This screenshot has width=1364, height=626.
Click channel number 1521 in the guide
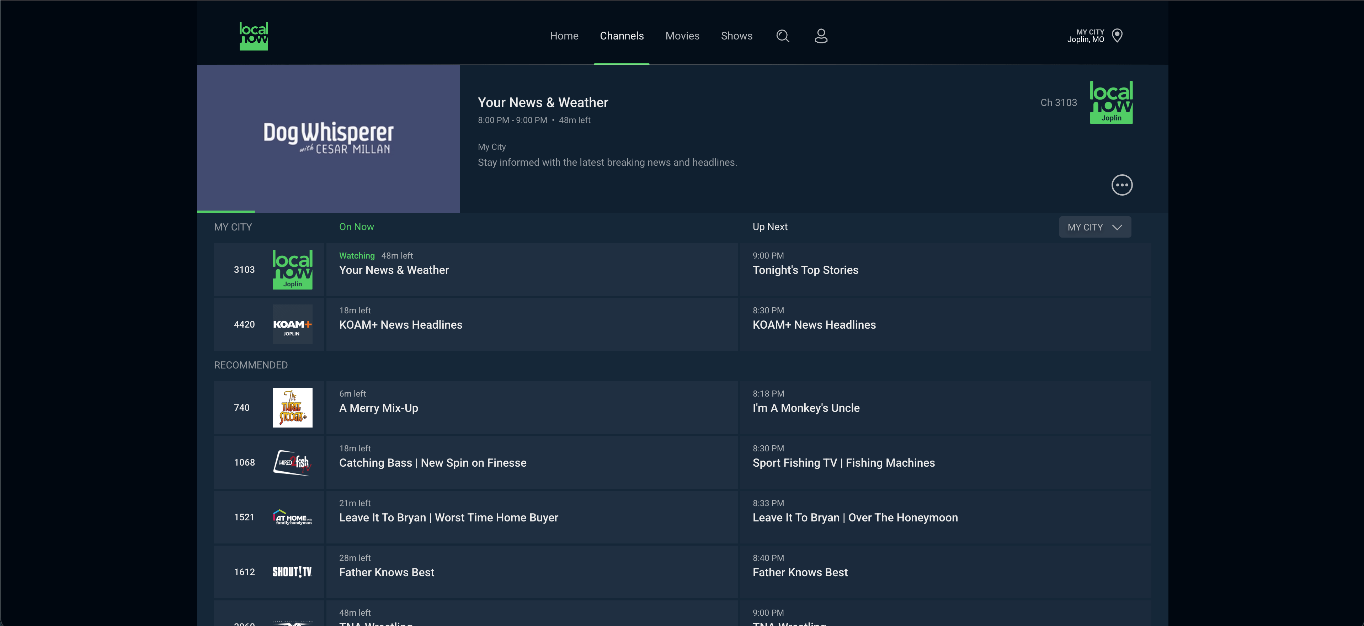pyautogui.click(x=244, y=518)
